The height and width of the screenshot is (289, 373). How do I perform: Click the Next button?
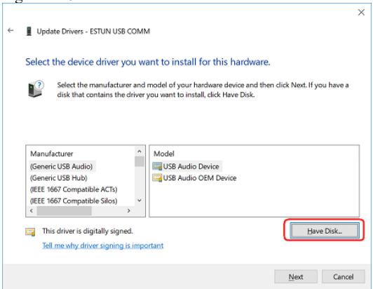[x=296, y=276]
